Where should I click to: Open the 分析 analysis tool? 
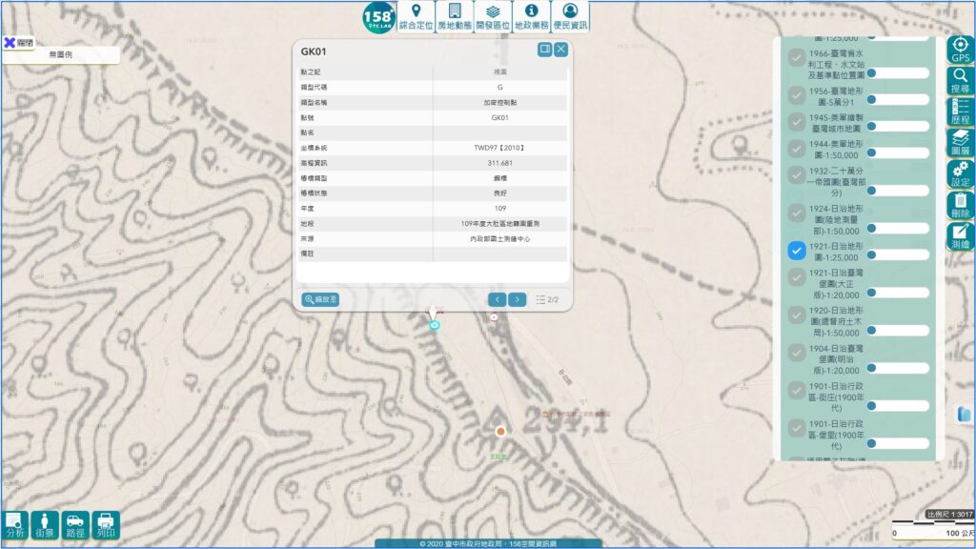tap(15, 525)
